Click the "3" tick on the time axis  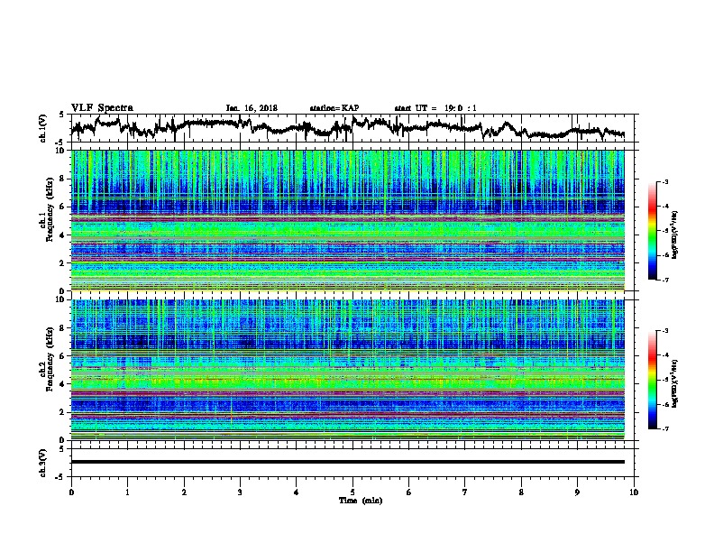240,492
